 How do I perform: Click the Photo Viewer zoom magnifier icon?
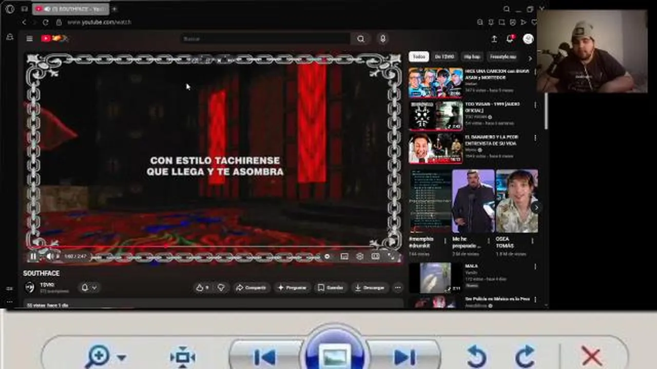[x=98, y=356]
